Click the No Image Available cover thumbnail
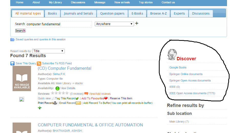This screenshot has width=237, height=133. tap(22, 79)
